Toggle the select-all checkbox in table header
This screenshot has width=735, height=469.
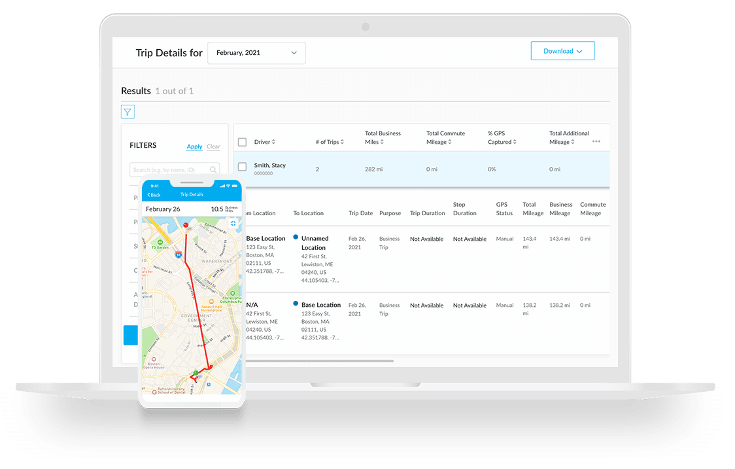[x=243, y=142]
